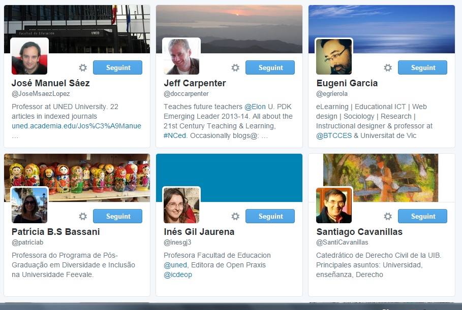
Task: Click Seguint button for Inés Gil Jaurena
Action: [x=270, y=216]
